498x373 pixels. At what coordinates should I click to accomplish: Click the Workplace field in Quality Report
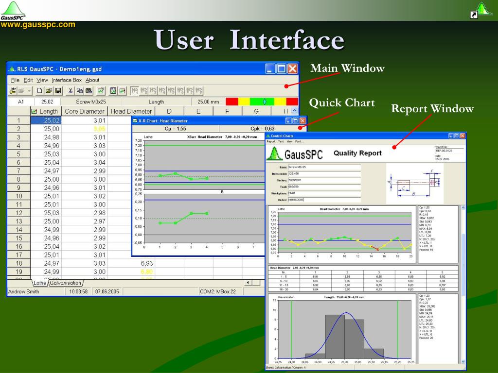pyautogui.click(x=324, y=193)
